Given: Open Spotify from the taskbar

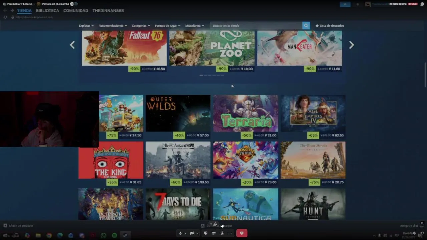Looking at the screenshot, I should [x=114, y=236].
